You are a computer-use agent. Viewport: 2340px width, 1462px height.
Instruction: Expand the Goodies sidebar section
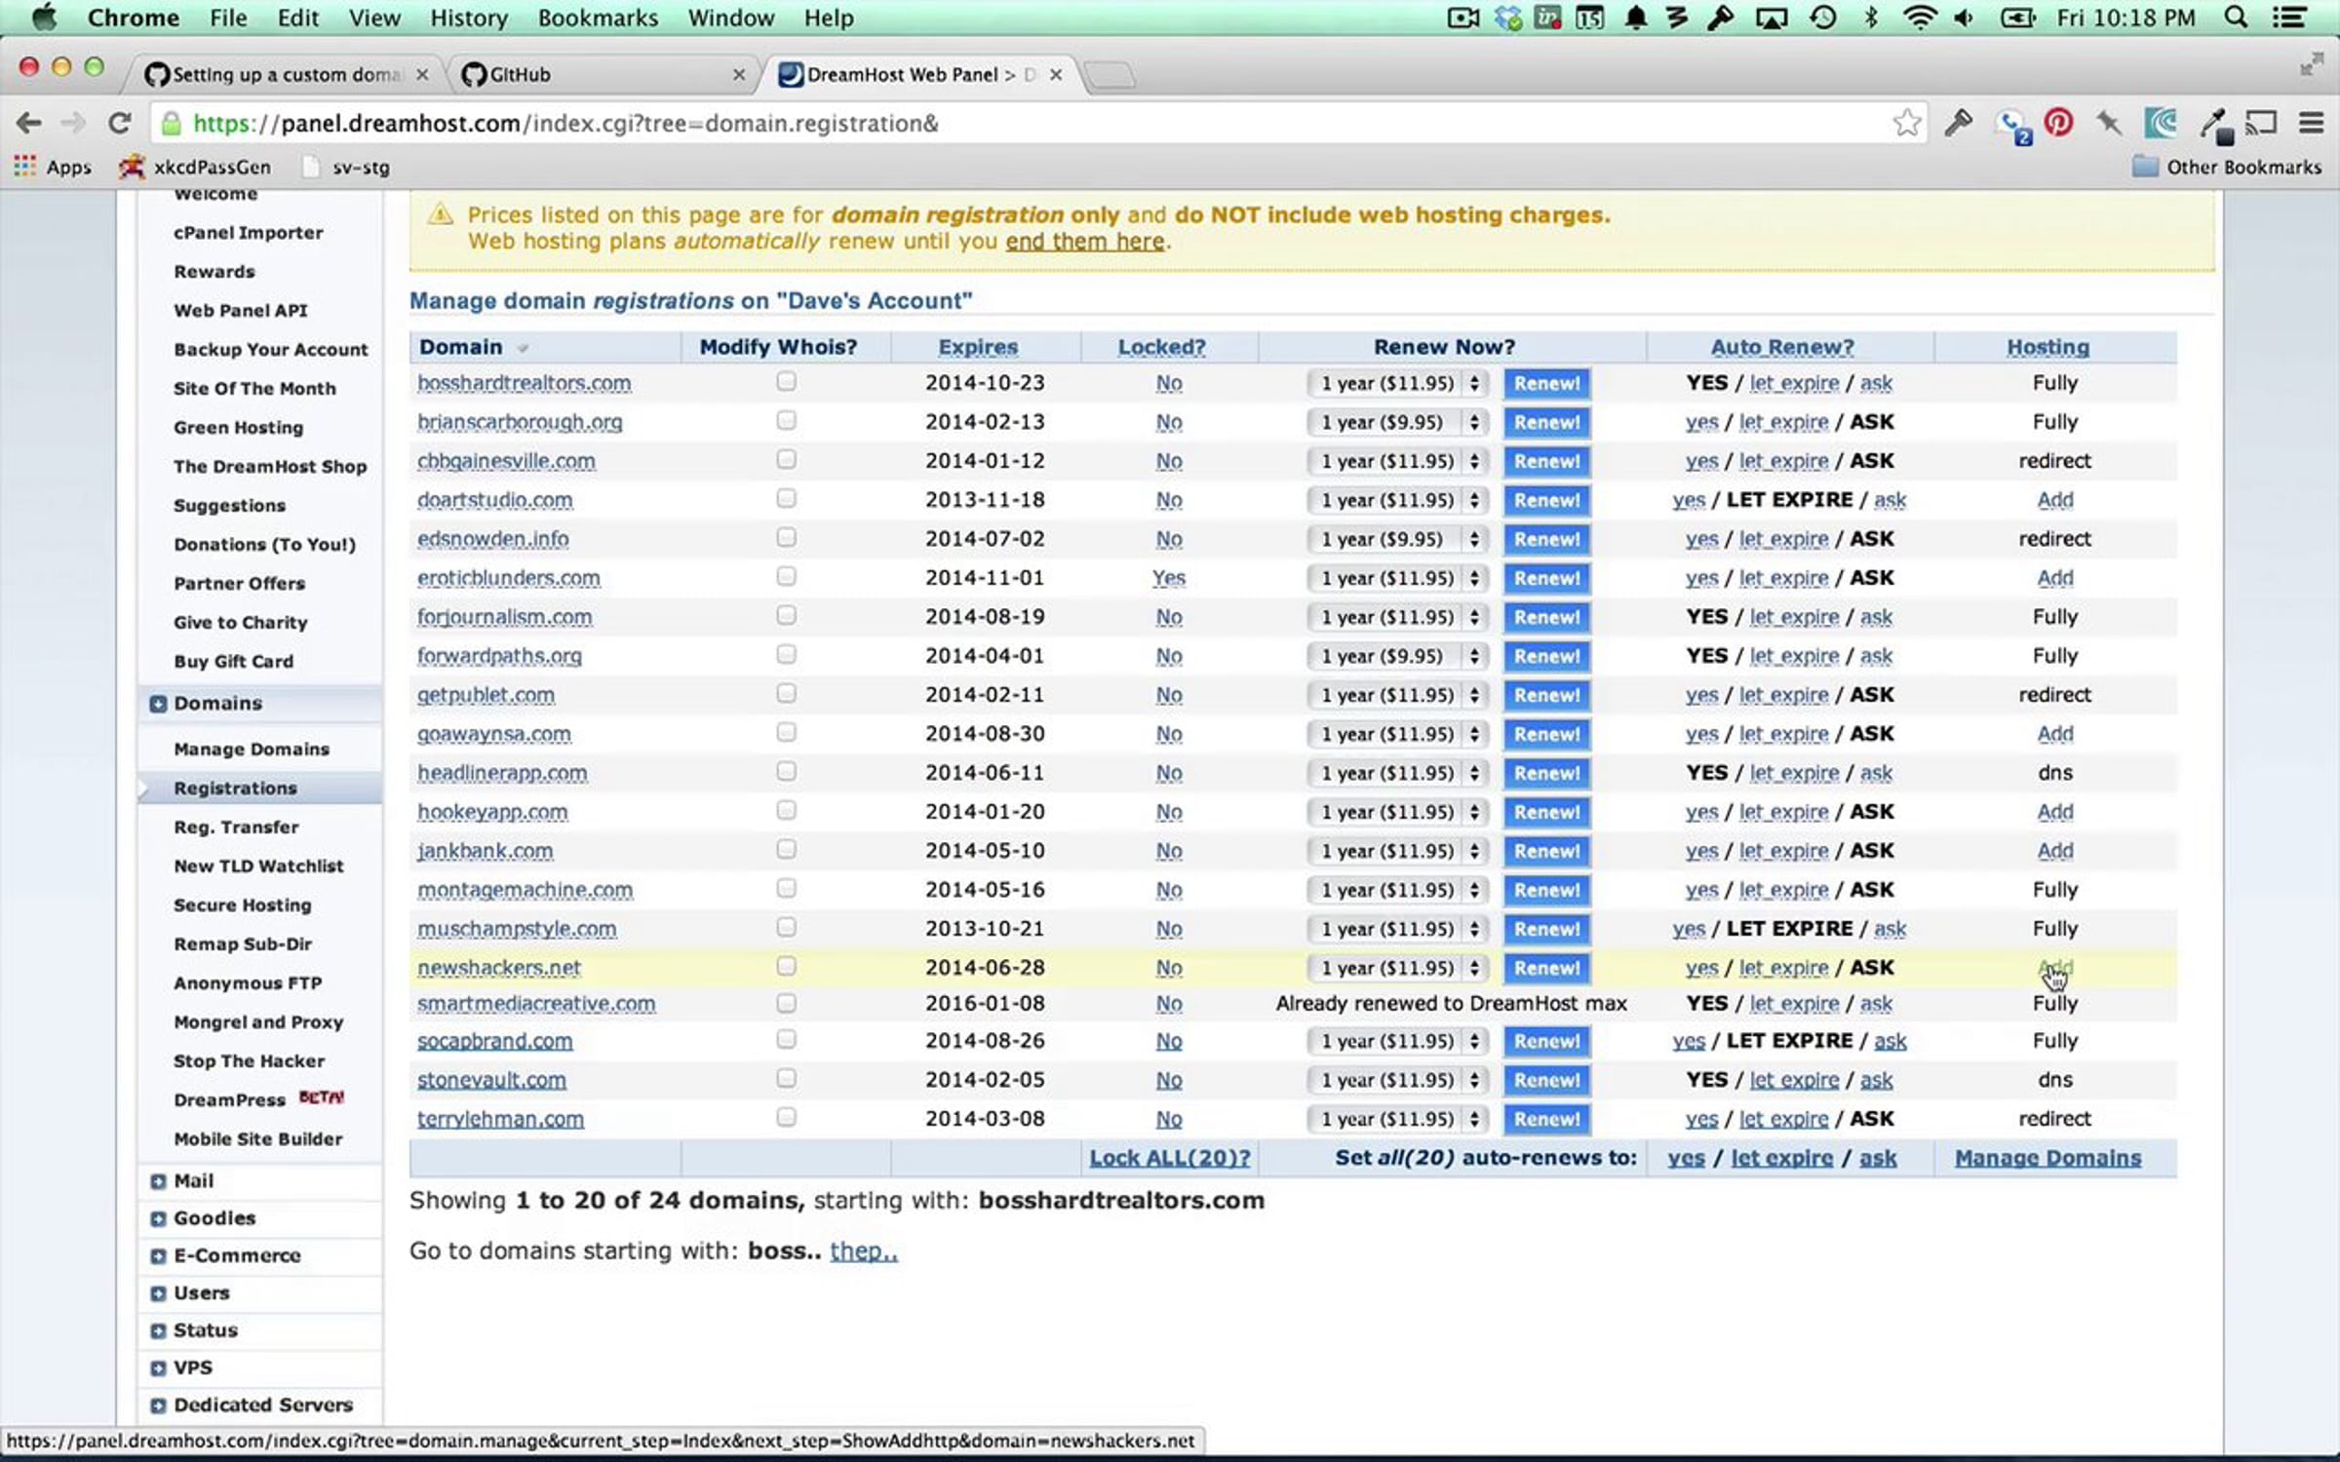point(158,1218)
